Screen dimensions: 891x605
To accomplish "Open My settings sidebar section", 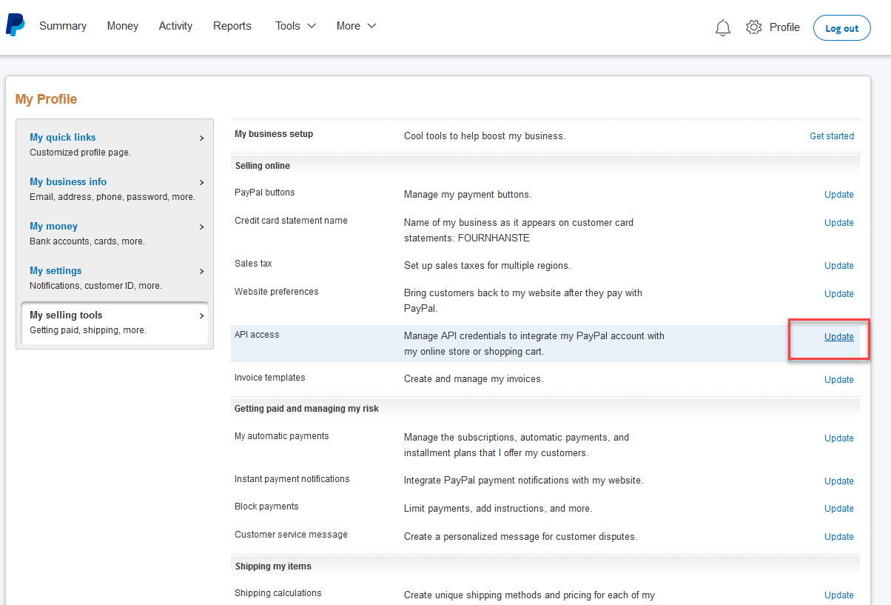I will (56, 270).
